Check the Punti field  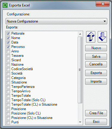point(8,122)
